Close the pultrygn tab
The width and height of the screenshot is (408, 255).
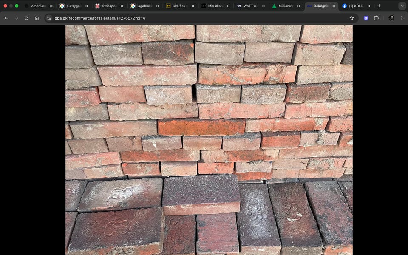[x=87, y=6]
